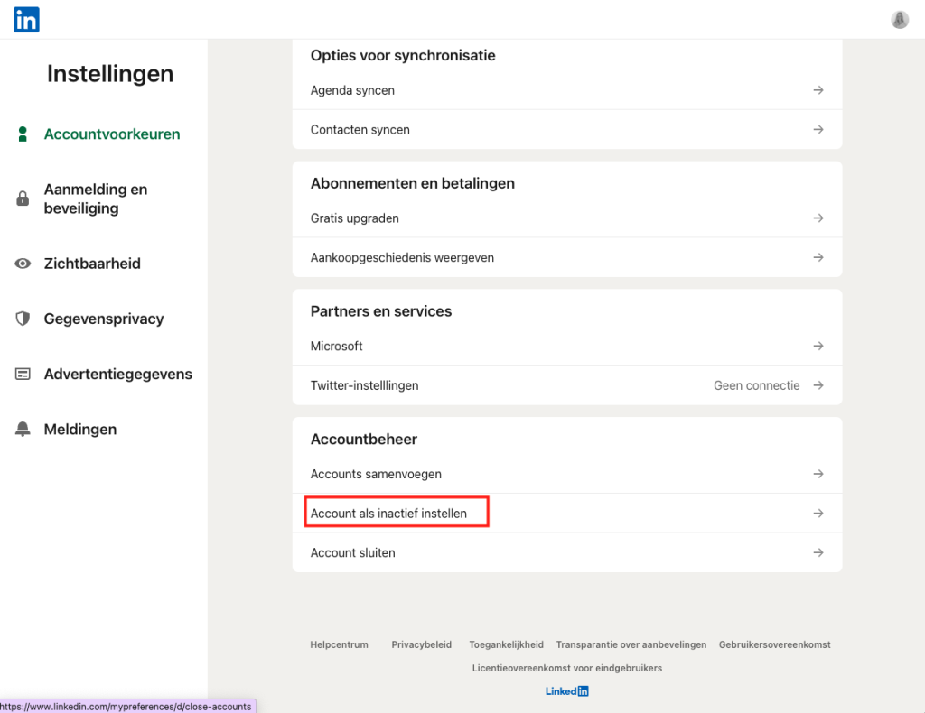Click the ad icon beside Advertentiegegevens
Viewport: 925px width, 713px height.
(23, 374)
